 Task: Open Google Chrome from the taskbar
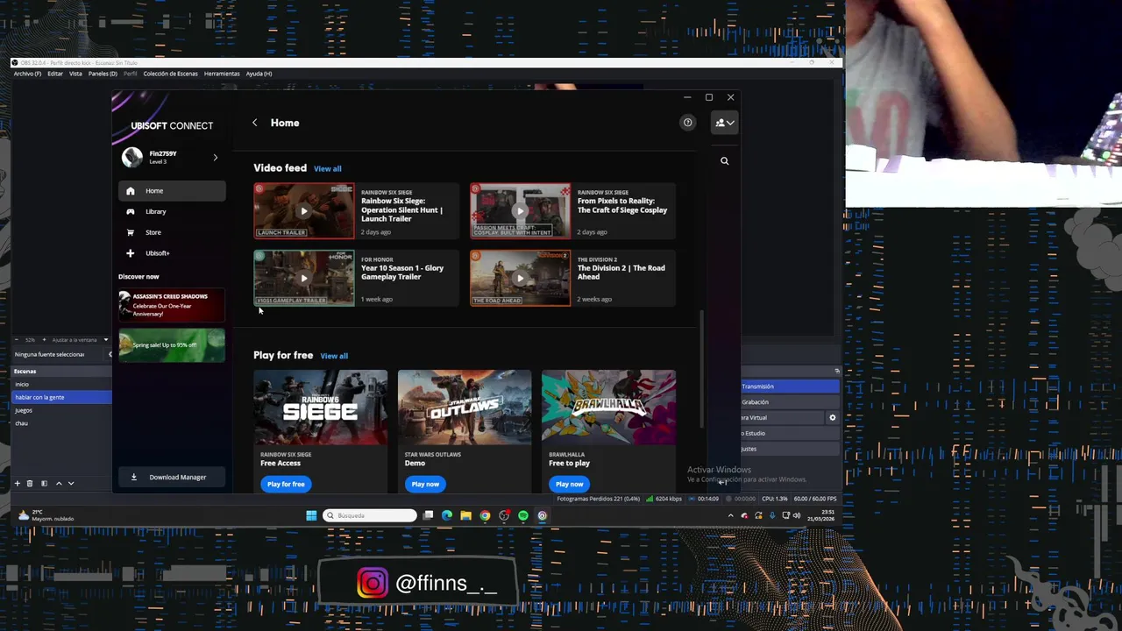tap(485, 515)
